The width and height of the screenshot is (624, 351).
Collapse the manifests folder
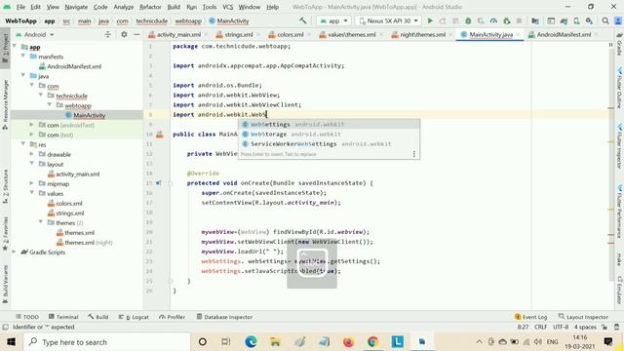click(x=23, y=57)
